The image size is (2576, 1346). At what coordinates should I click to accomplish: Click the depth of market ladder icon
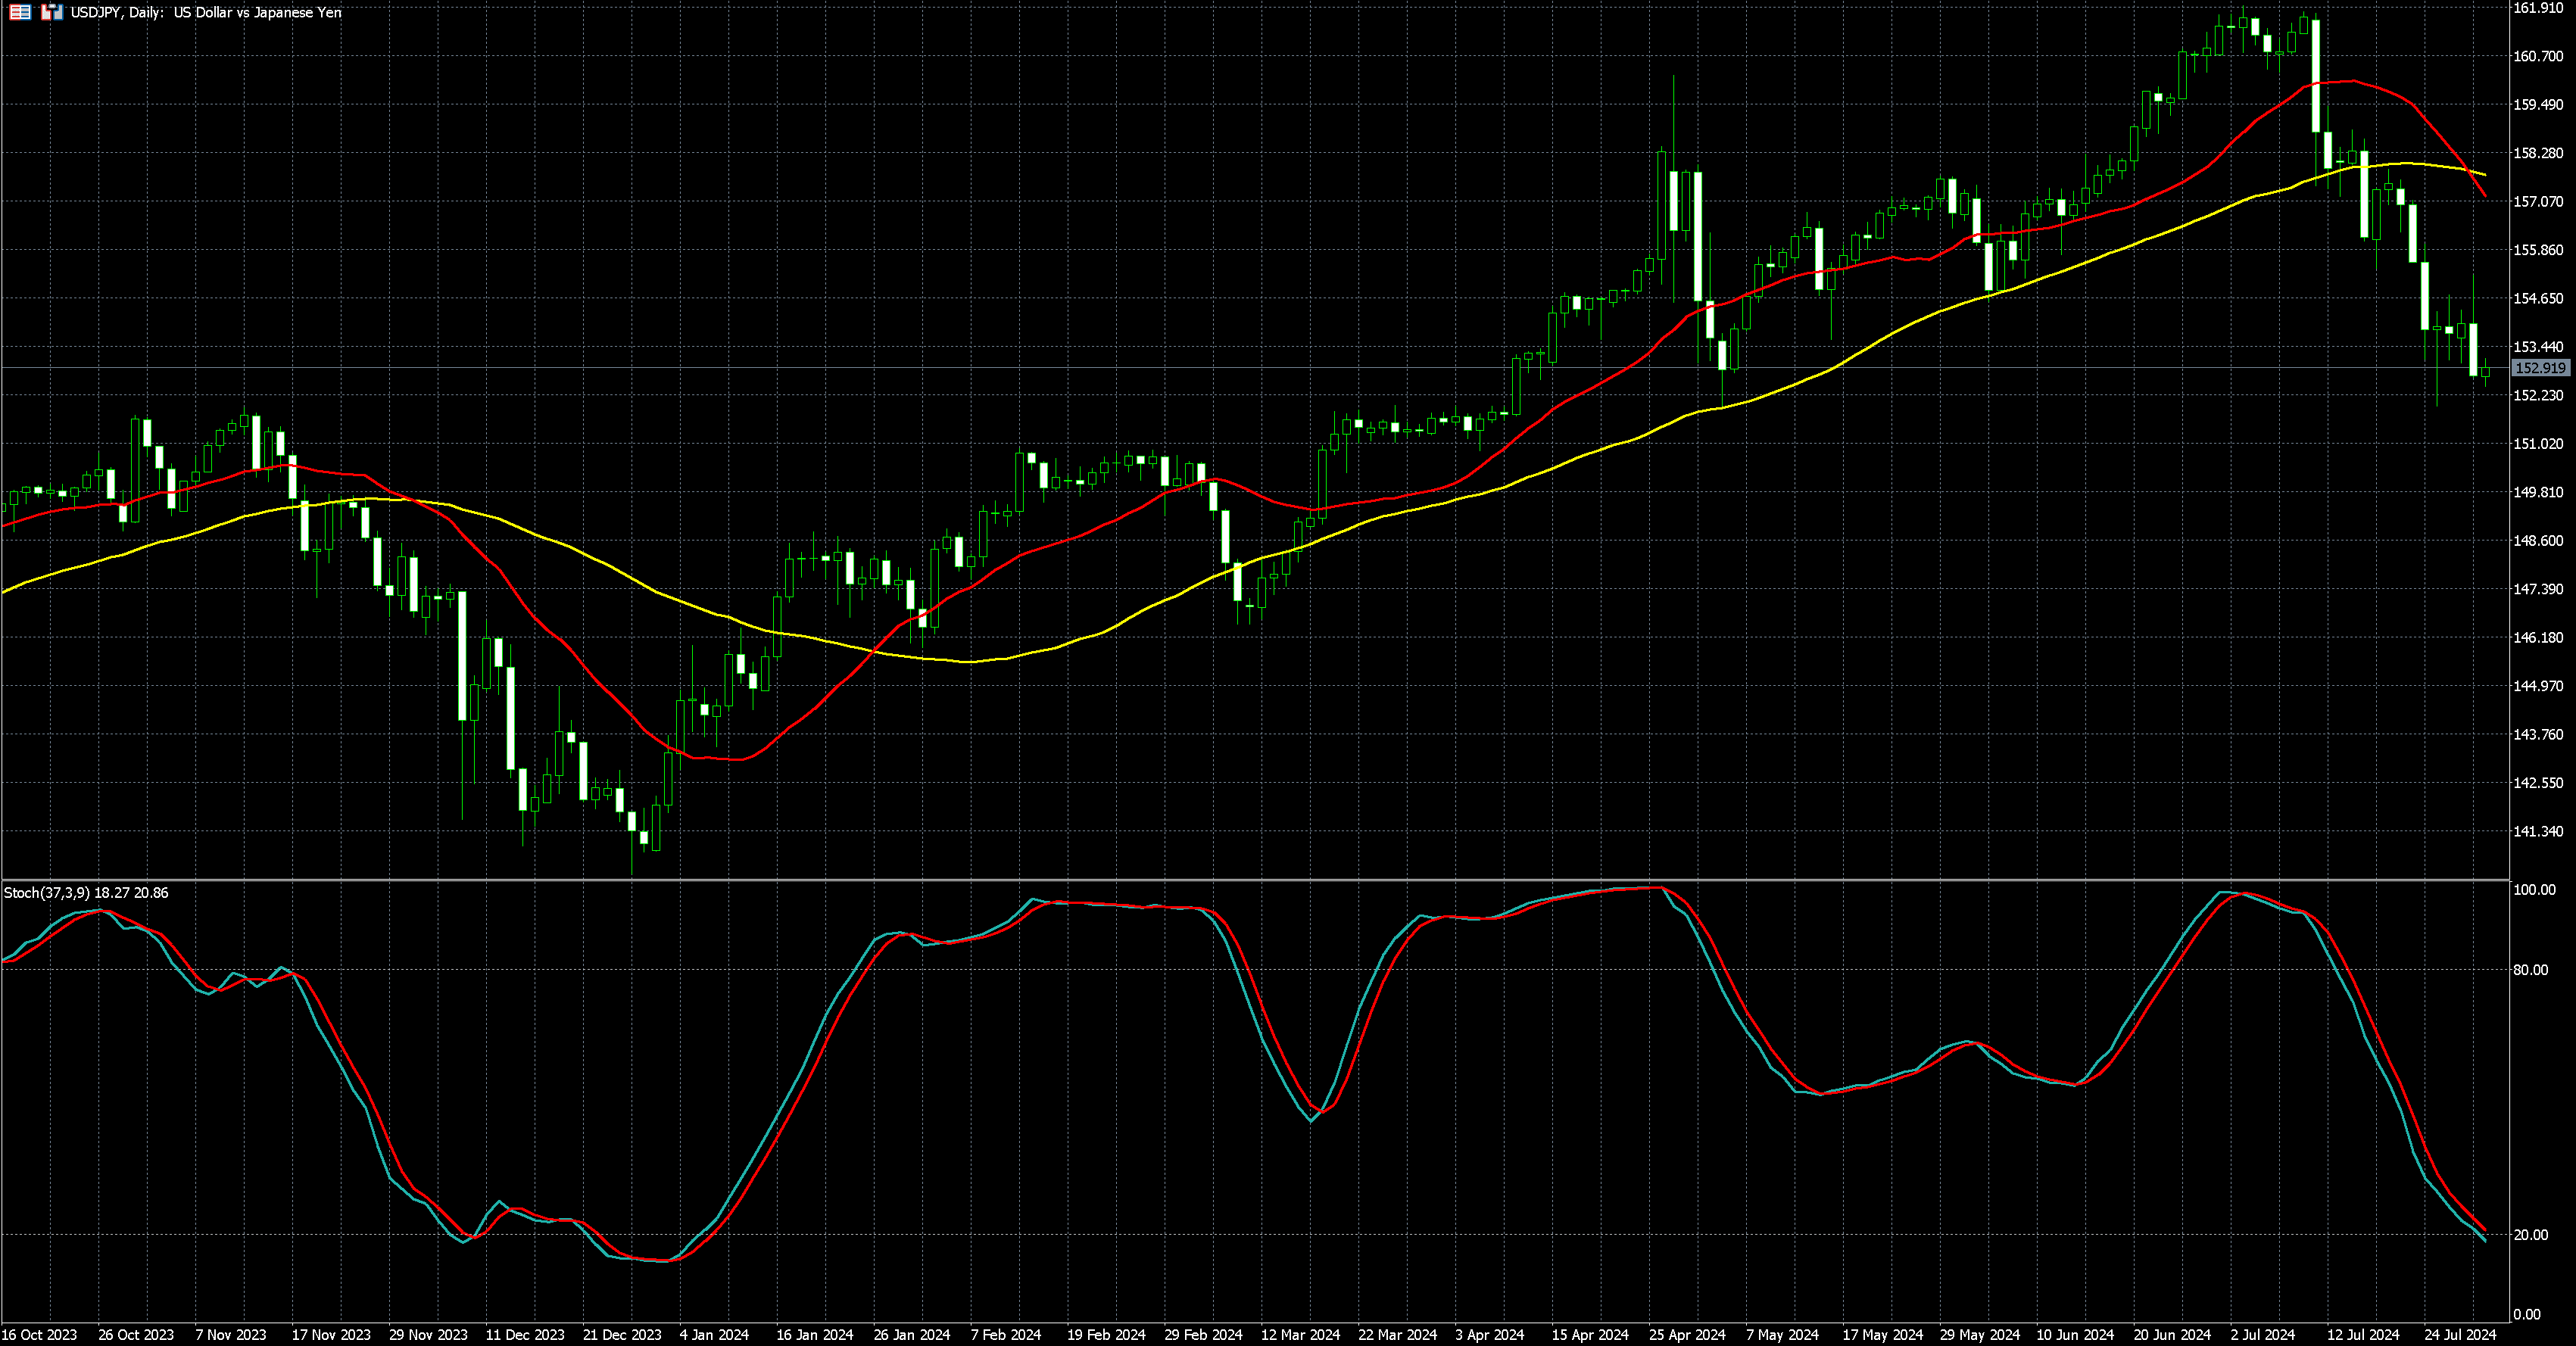pyautogui.click(x=20, y=13)
